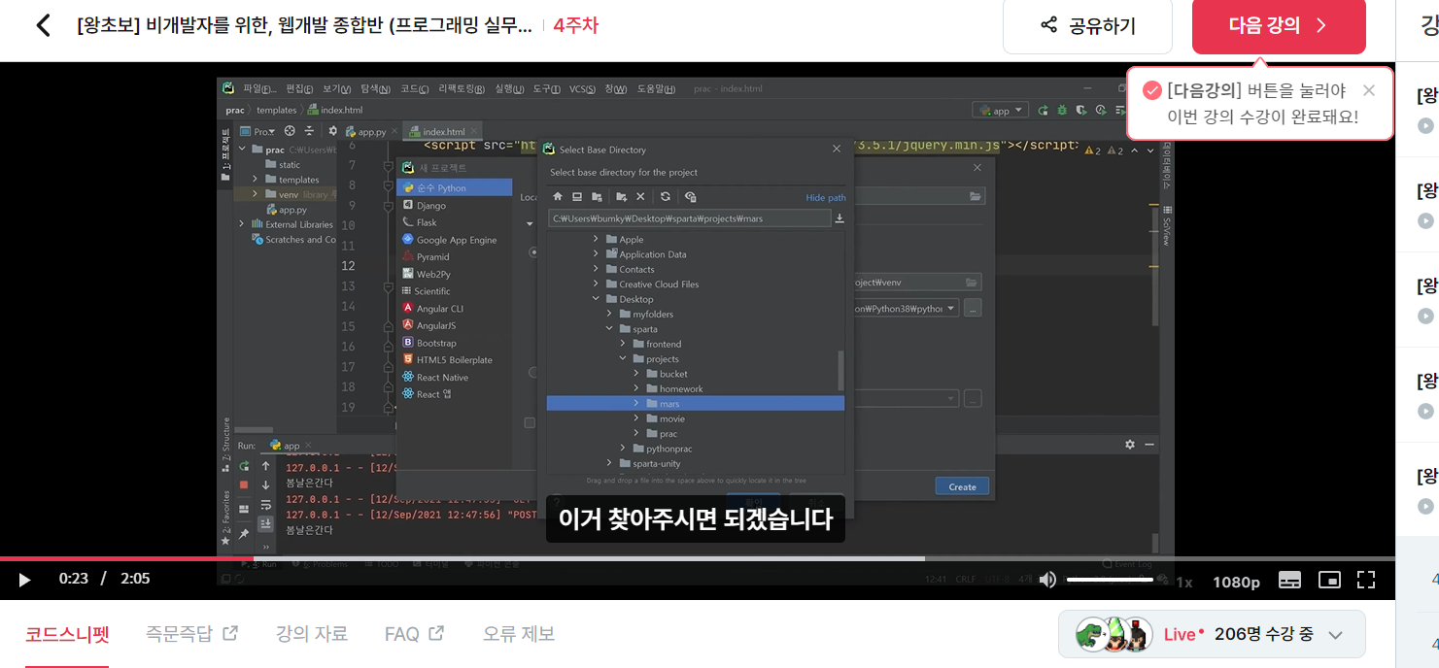Image resolution: width=1439 pixels, height=668 pixels.
Task: Click the directory path input field
Action: click(x=689, y=218)
